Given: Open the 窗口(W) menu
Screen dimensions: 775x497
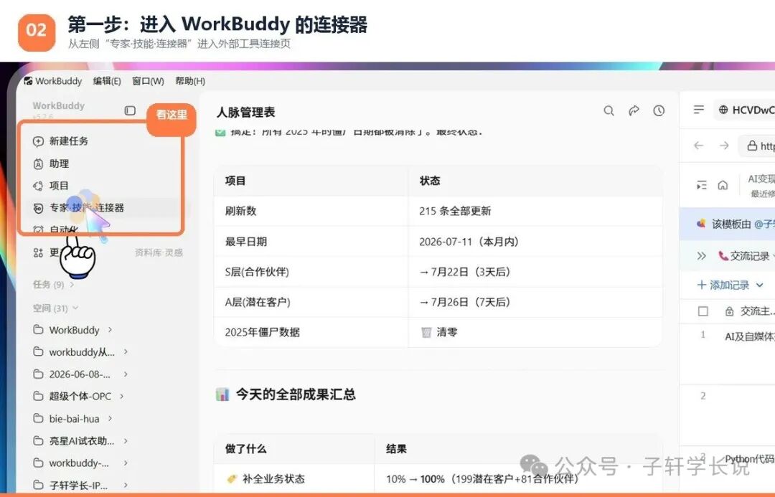Looking at the screenshot, I should coord(148,81).
